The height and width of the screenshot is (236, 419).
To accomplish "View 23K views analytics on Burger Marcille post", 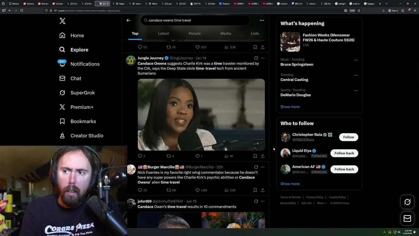I will click(x=230, y=190).
